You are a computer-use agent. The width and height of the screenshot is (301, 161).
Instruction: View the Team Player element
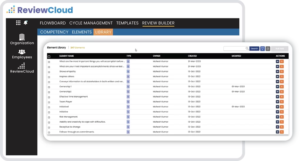pos(277,102)
